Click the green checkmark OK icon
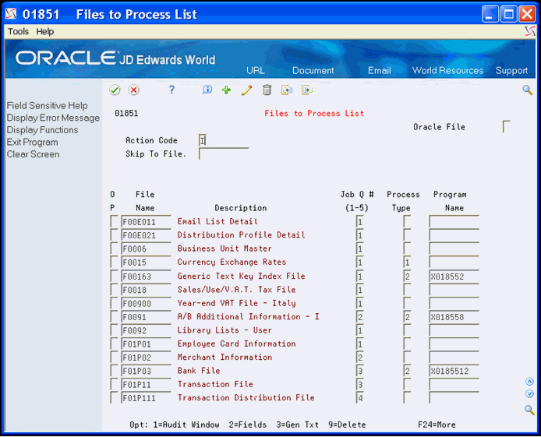 pyautogui.click(x=115, y=90)
